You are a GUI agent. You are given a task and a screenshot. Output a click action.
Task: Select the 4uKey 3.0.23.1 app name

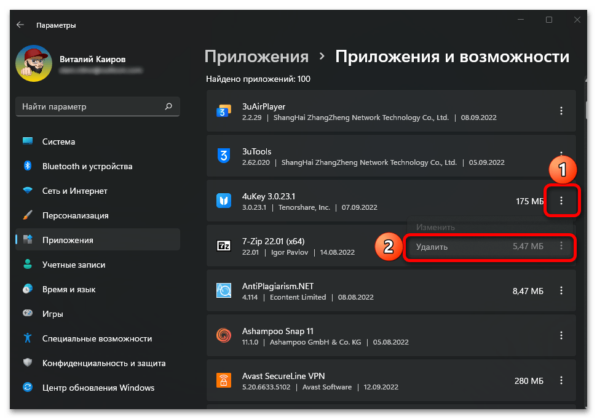269,196
